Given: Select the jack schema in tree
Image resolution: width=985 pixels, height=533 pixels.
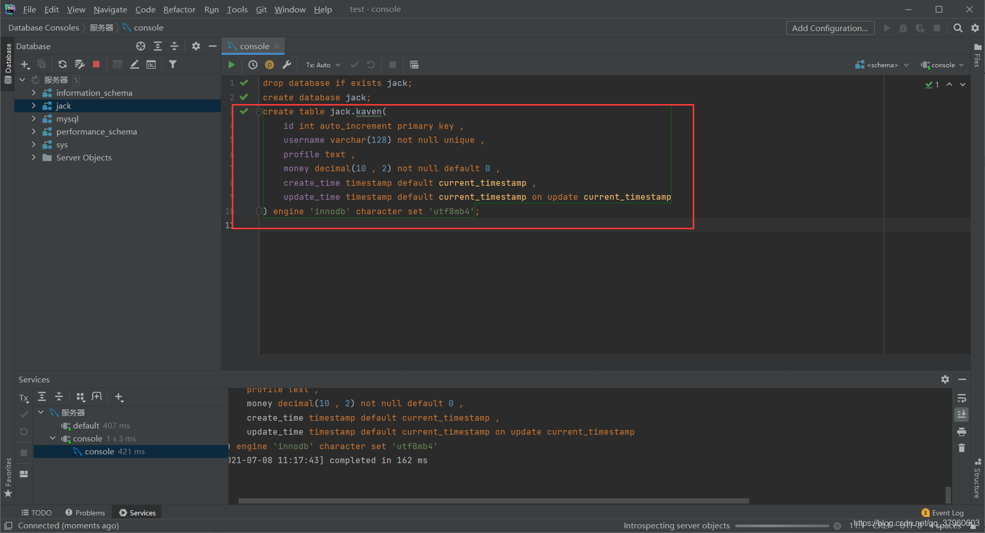Looking at the screenshot, I should click(x=117, y=106).
